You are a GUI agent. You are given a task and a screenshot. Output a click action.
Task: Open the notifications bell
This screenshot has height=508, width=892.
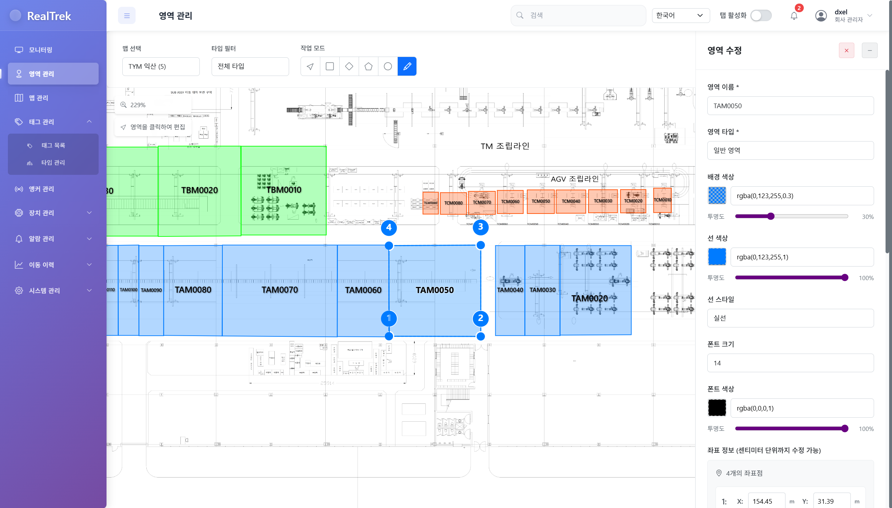[x=794, y=16]
